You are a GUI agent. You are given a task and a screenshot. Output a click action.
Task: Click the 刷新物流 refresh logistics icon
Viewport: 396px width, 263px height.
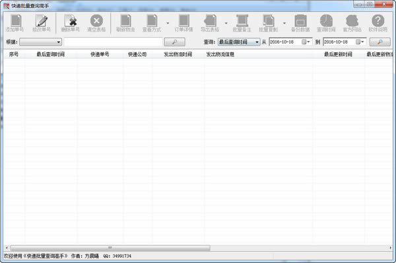click(x=125, y=23)
